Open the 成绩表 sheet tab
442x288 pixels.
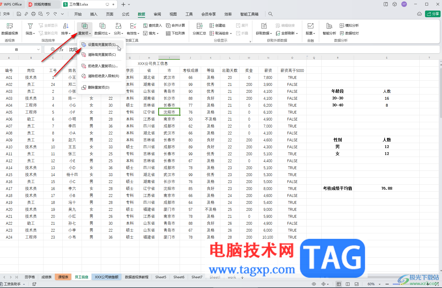(x=47, y=277)
